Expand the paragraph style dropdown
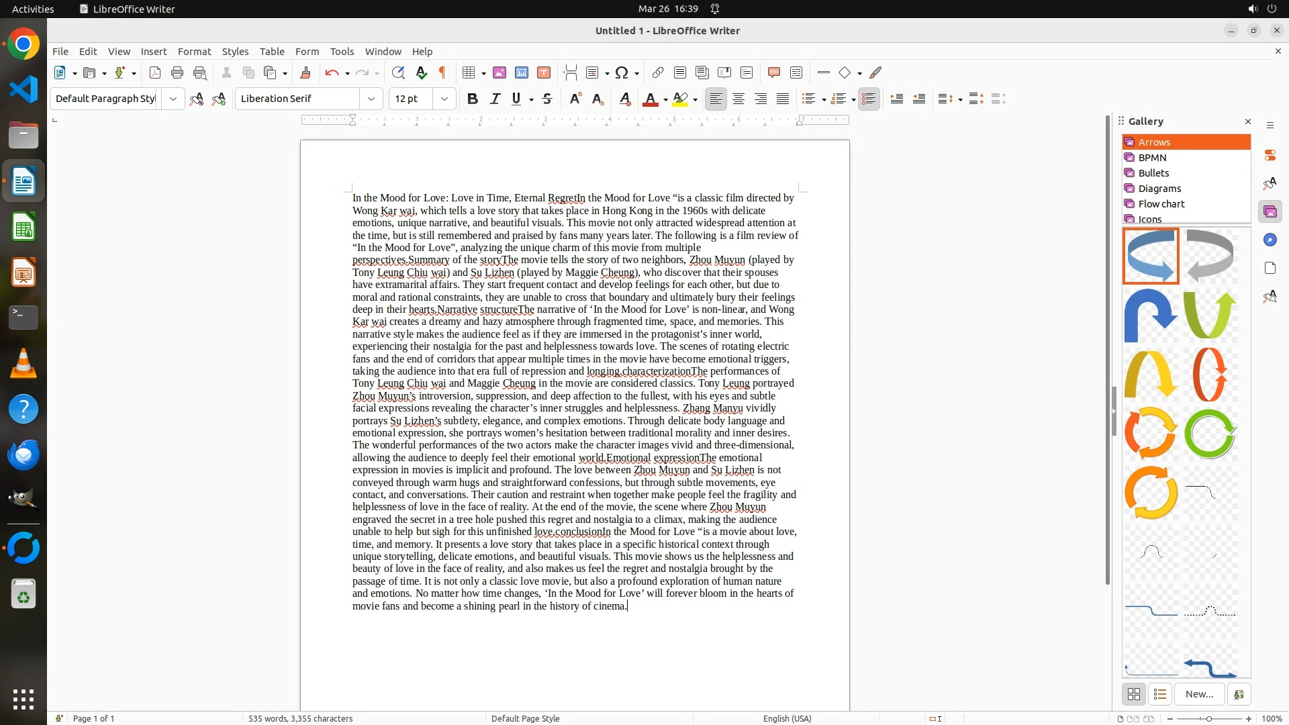This screenshot has height=725, width=1289. tap(173, 99)
